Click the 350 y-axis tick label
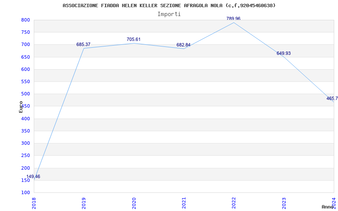This screenshot has width=338, height=211. coord(25,131)
